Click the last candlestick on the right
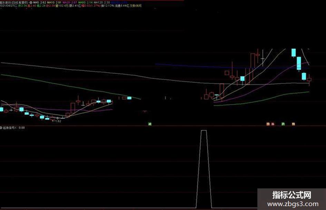 point(309,80)
